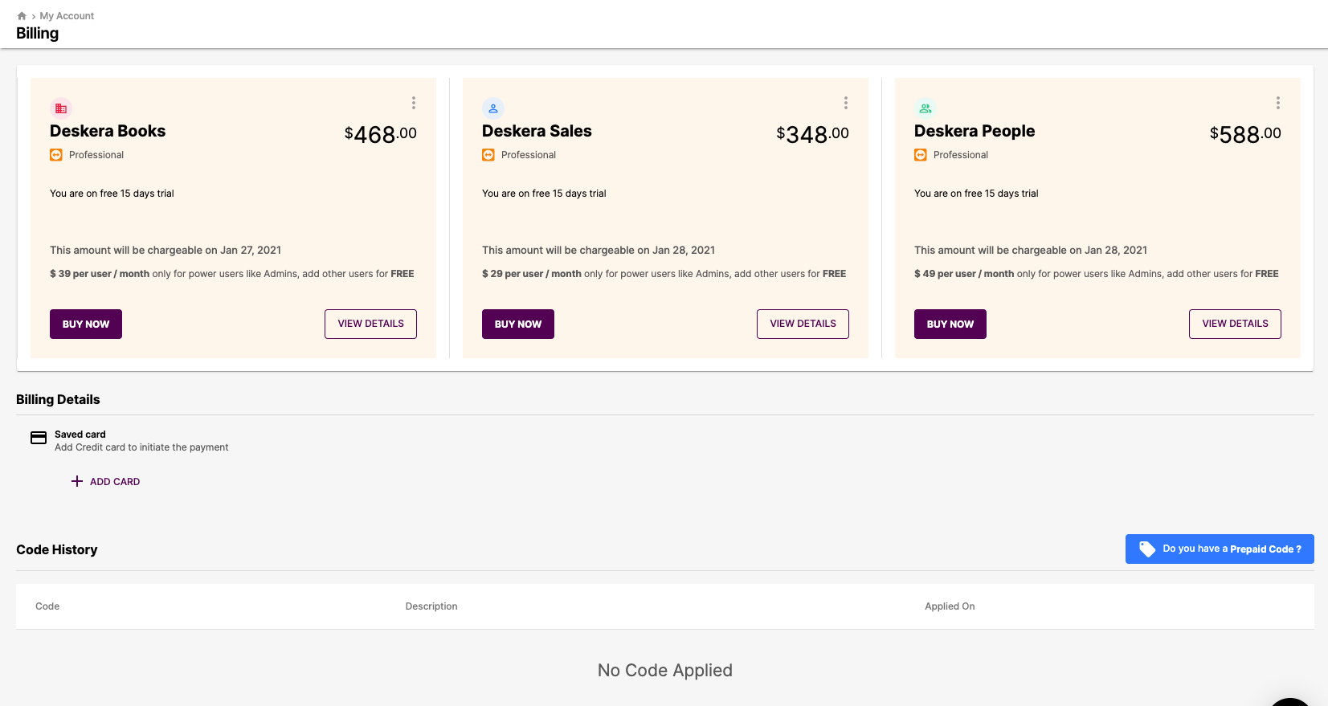Click the 'No Code Applied' message

[x=665, y=671]
